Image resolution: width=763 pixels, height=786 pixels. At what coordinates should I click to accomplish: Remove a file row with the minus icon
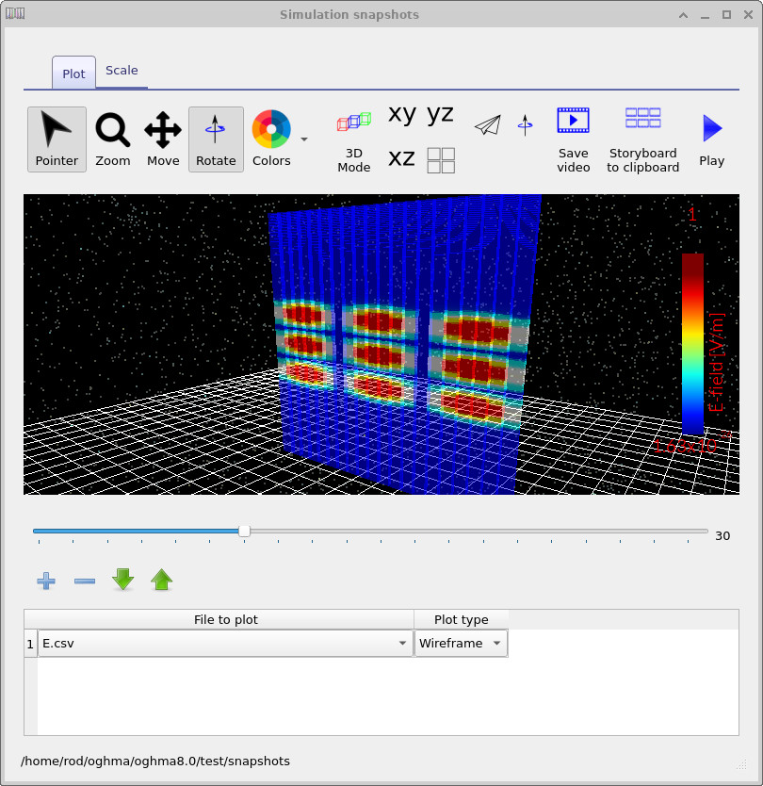84,581
